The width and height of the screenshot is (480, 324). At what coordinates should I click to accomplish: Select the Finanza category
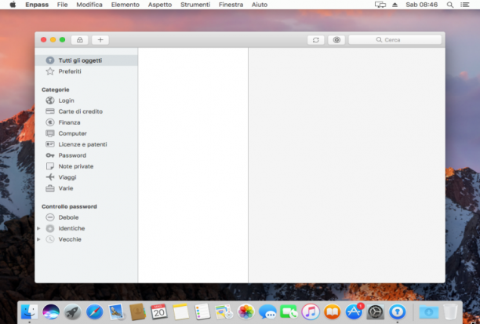(x=86, y=122)
